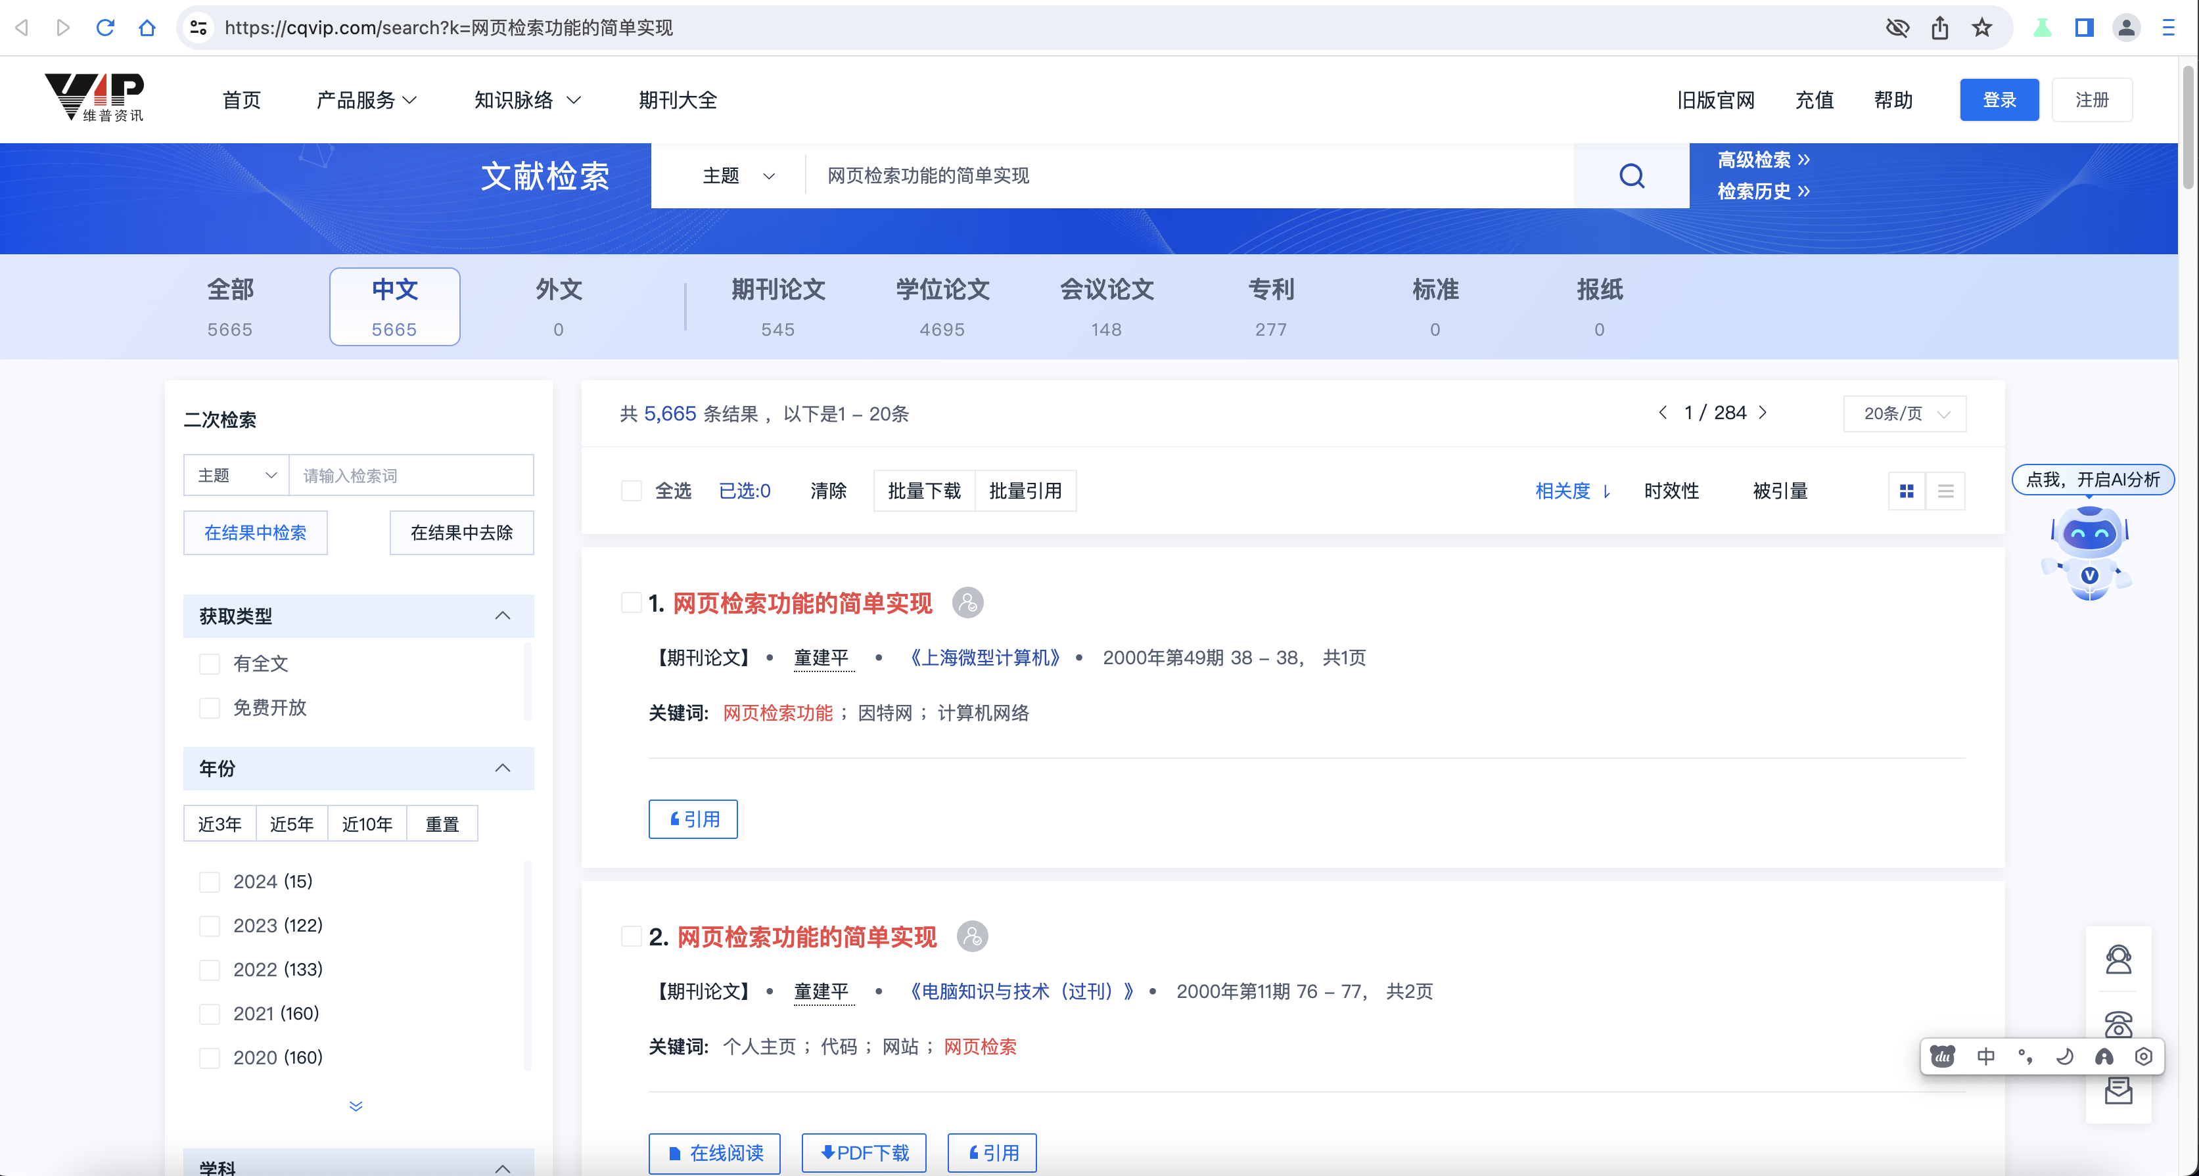Select the checkbox of the first result

[632, 602]
